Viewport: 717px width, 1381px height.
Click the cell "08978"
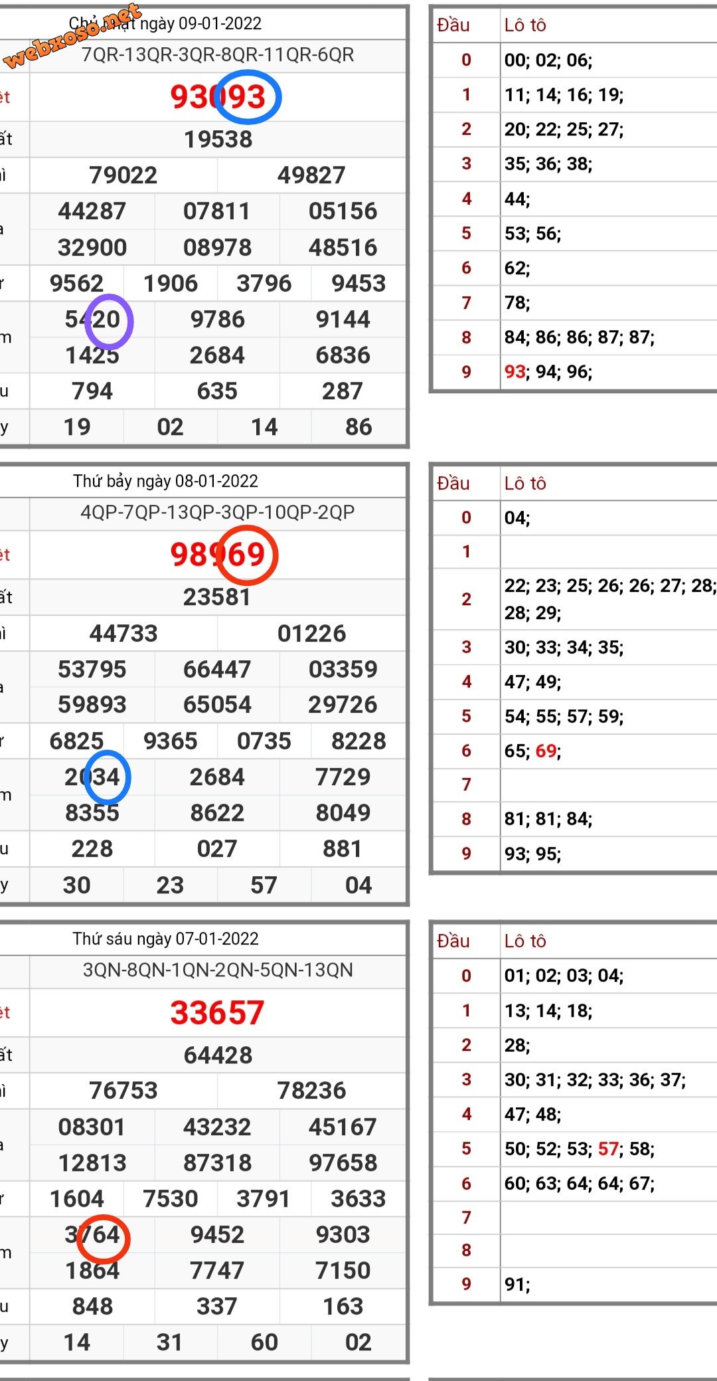click(x=217, y=248)
